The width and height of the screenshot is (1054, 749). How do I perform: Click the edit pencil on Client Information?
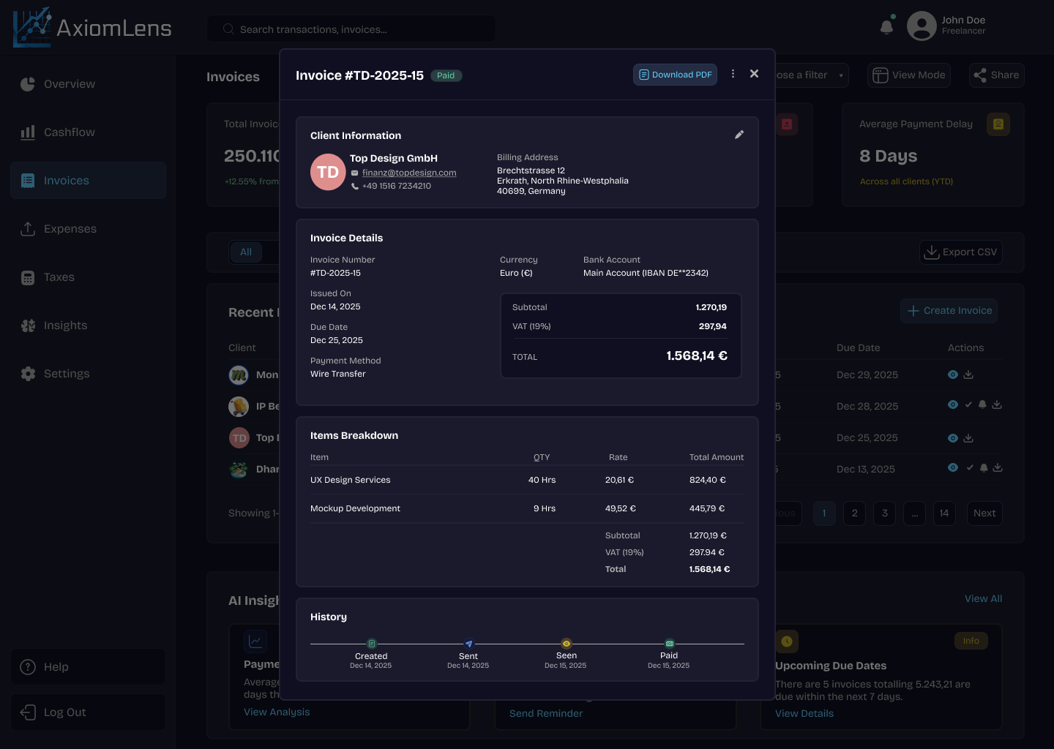739,135
